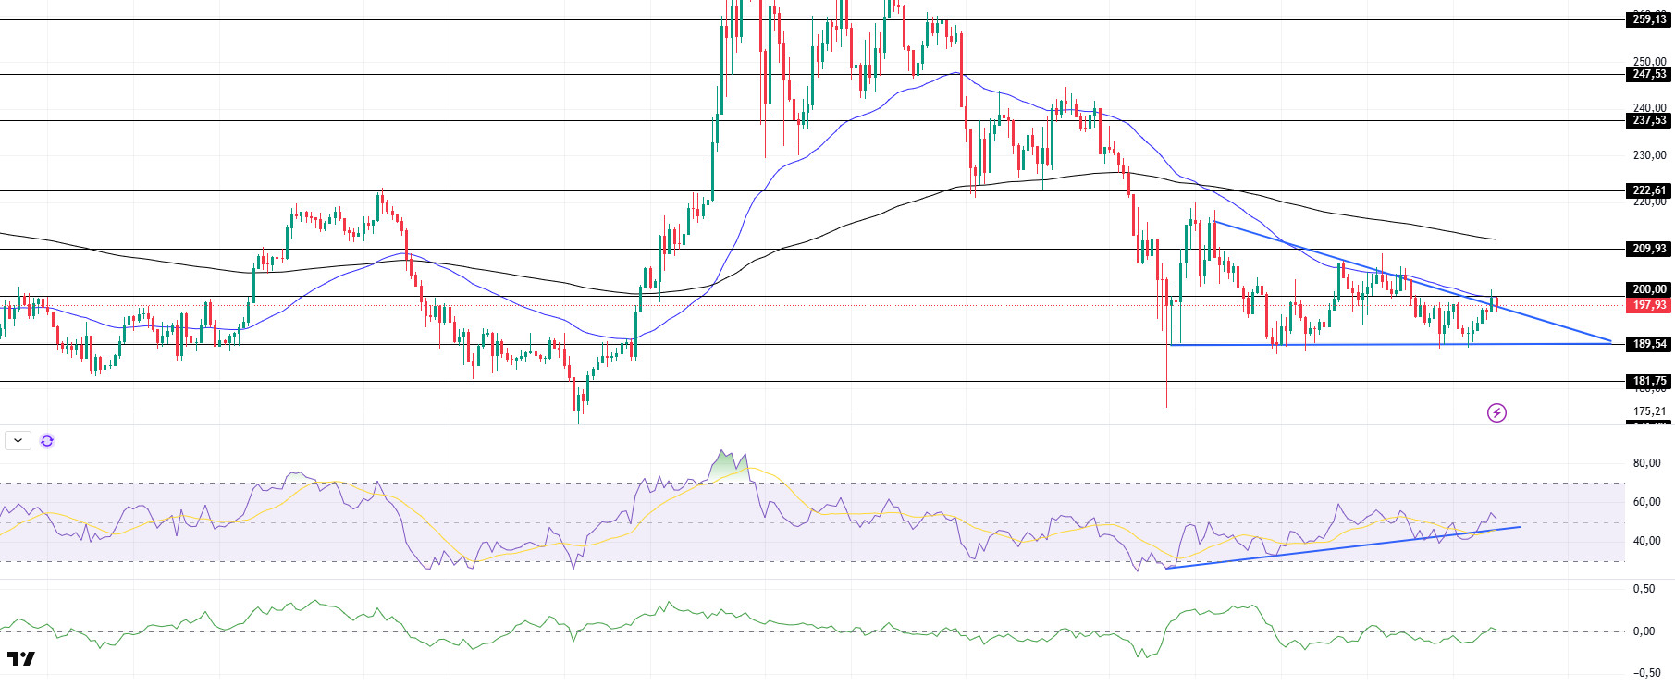This screenshot has height=686, width=1675.
Task: Select the 189,54 support level label
Action: pos(1649,344)
